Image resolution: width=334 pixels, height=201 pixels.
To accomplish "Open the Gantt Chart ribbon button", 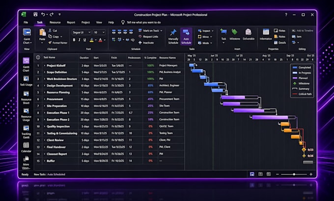I will [x=27, y=36].
